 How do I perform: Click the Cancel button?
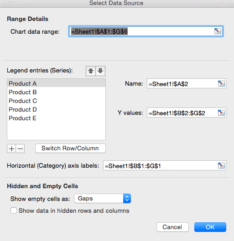pyautogui.click(x=172, y=227)
